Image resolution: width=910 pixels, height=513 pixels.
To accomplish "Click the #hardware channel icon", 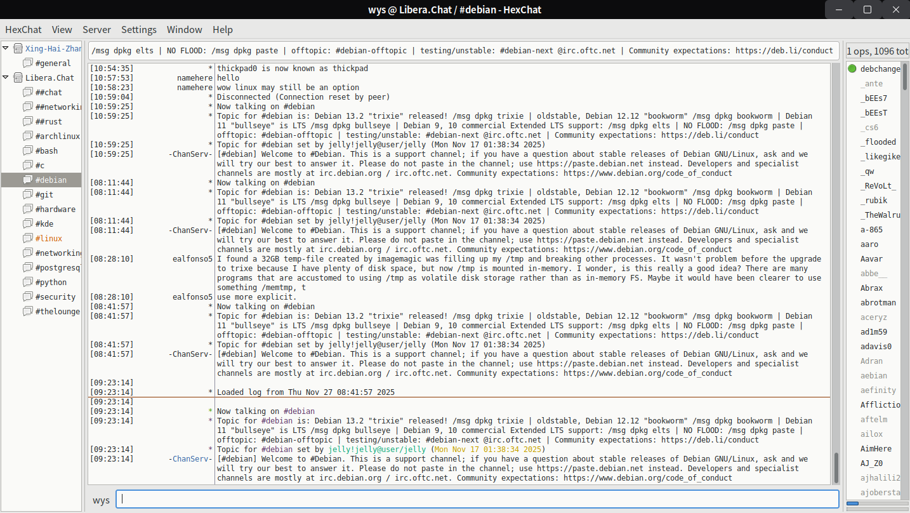I will [27, 209].
